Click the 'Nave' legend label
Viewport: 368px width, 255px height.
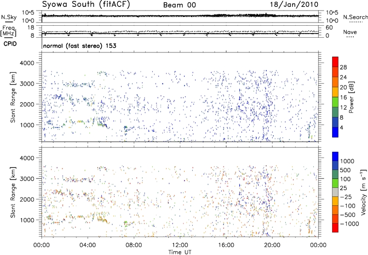pos(350,32)
